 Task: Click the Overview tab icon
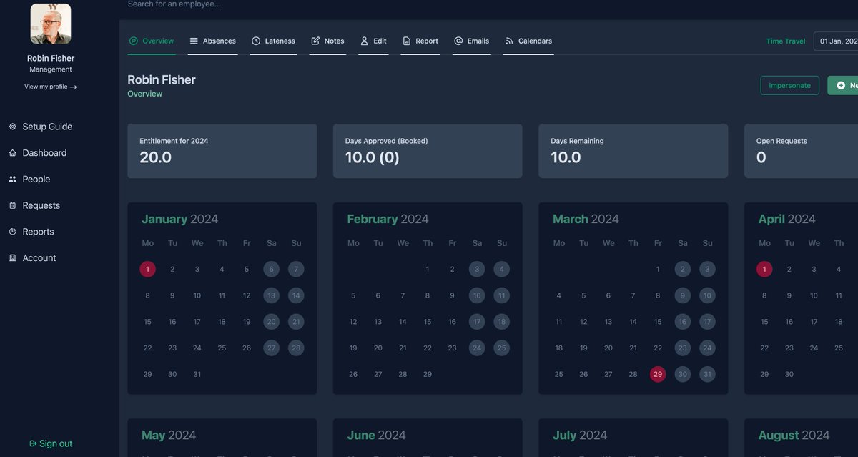(x=134, y=41)
